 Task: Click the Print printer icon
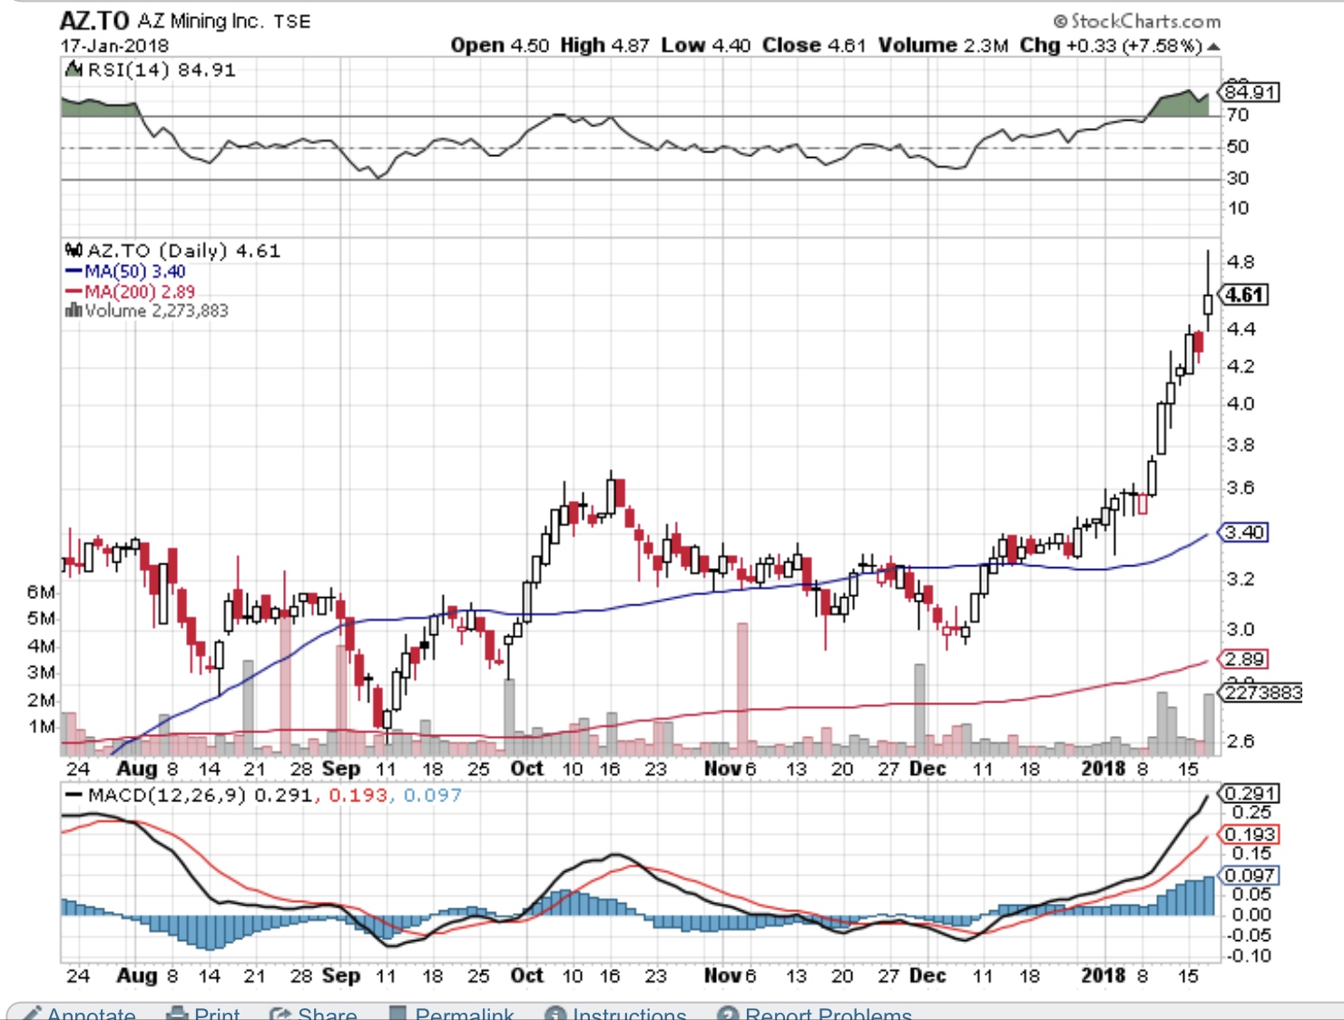pyautogui.click(x=178, y=1013)
